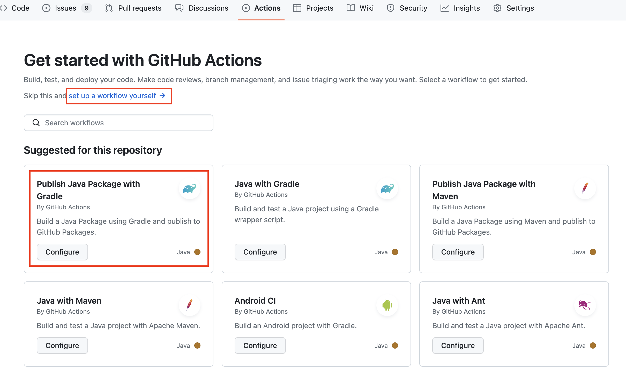Screen dimensions: 626x369
Task: Click the Java with Ant workflow title
Action: [x=458, y=301]
